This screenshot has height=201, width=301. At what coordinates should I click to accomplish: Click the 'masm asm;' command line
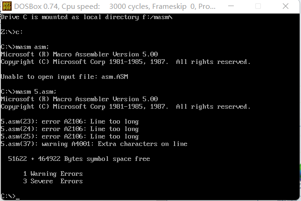coord(25,47)
